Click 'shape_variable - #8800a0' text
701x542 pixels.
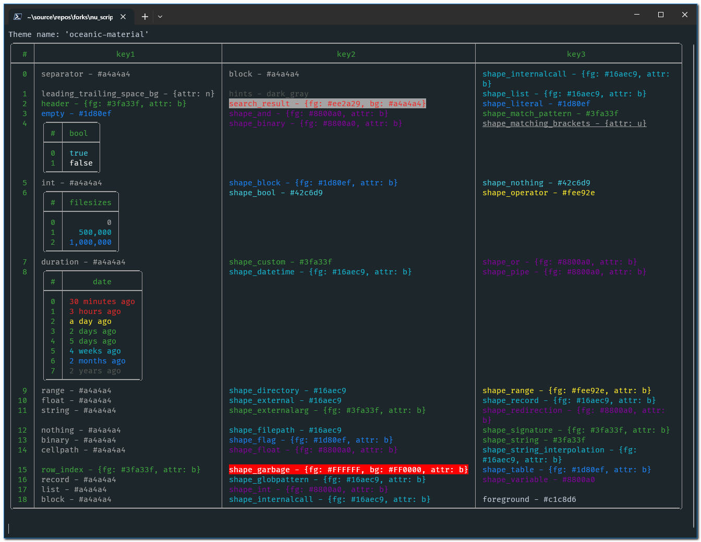point(539,480)
